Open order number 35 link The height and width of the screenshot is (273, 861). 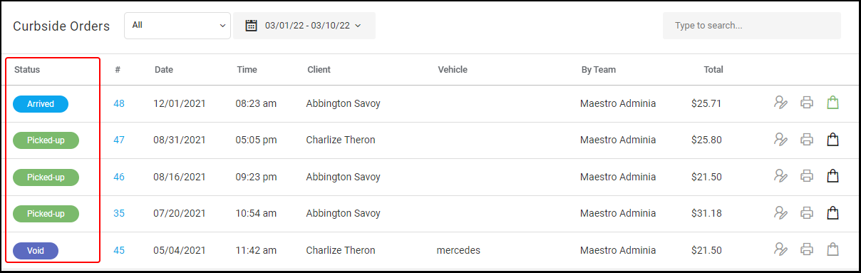tap(119, 213)
